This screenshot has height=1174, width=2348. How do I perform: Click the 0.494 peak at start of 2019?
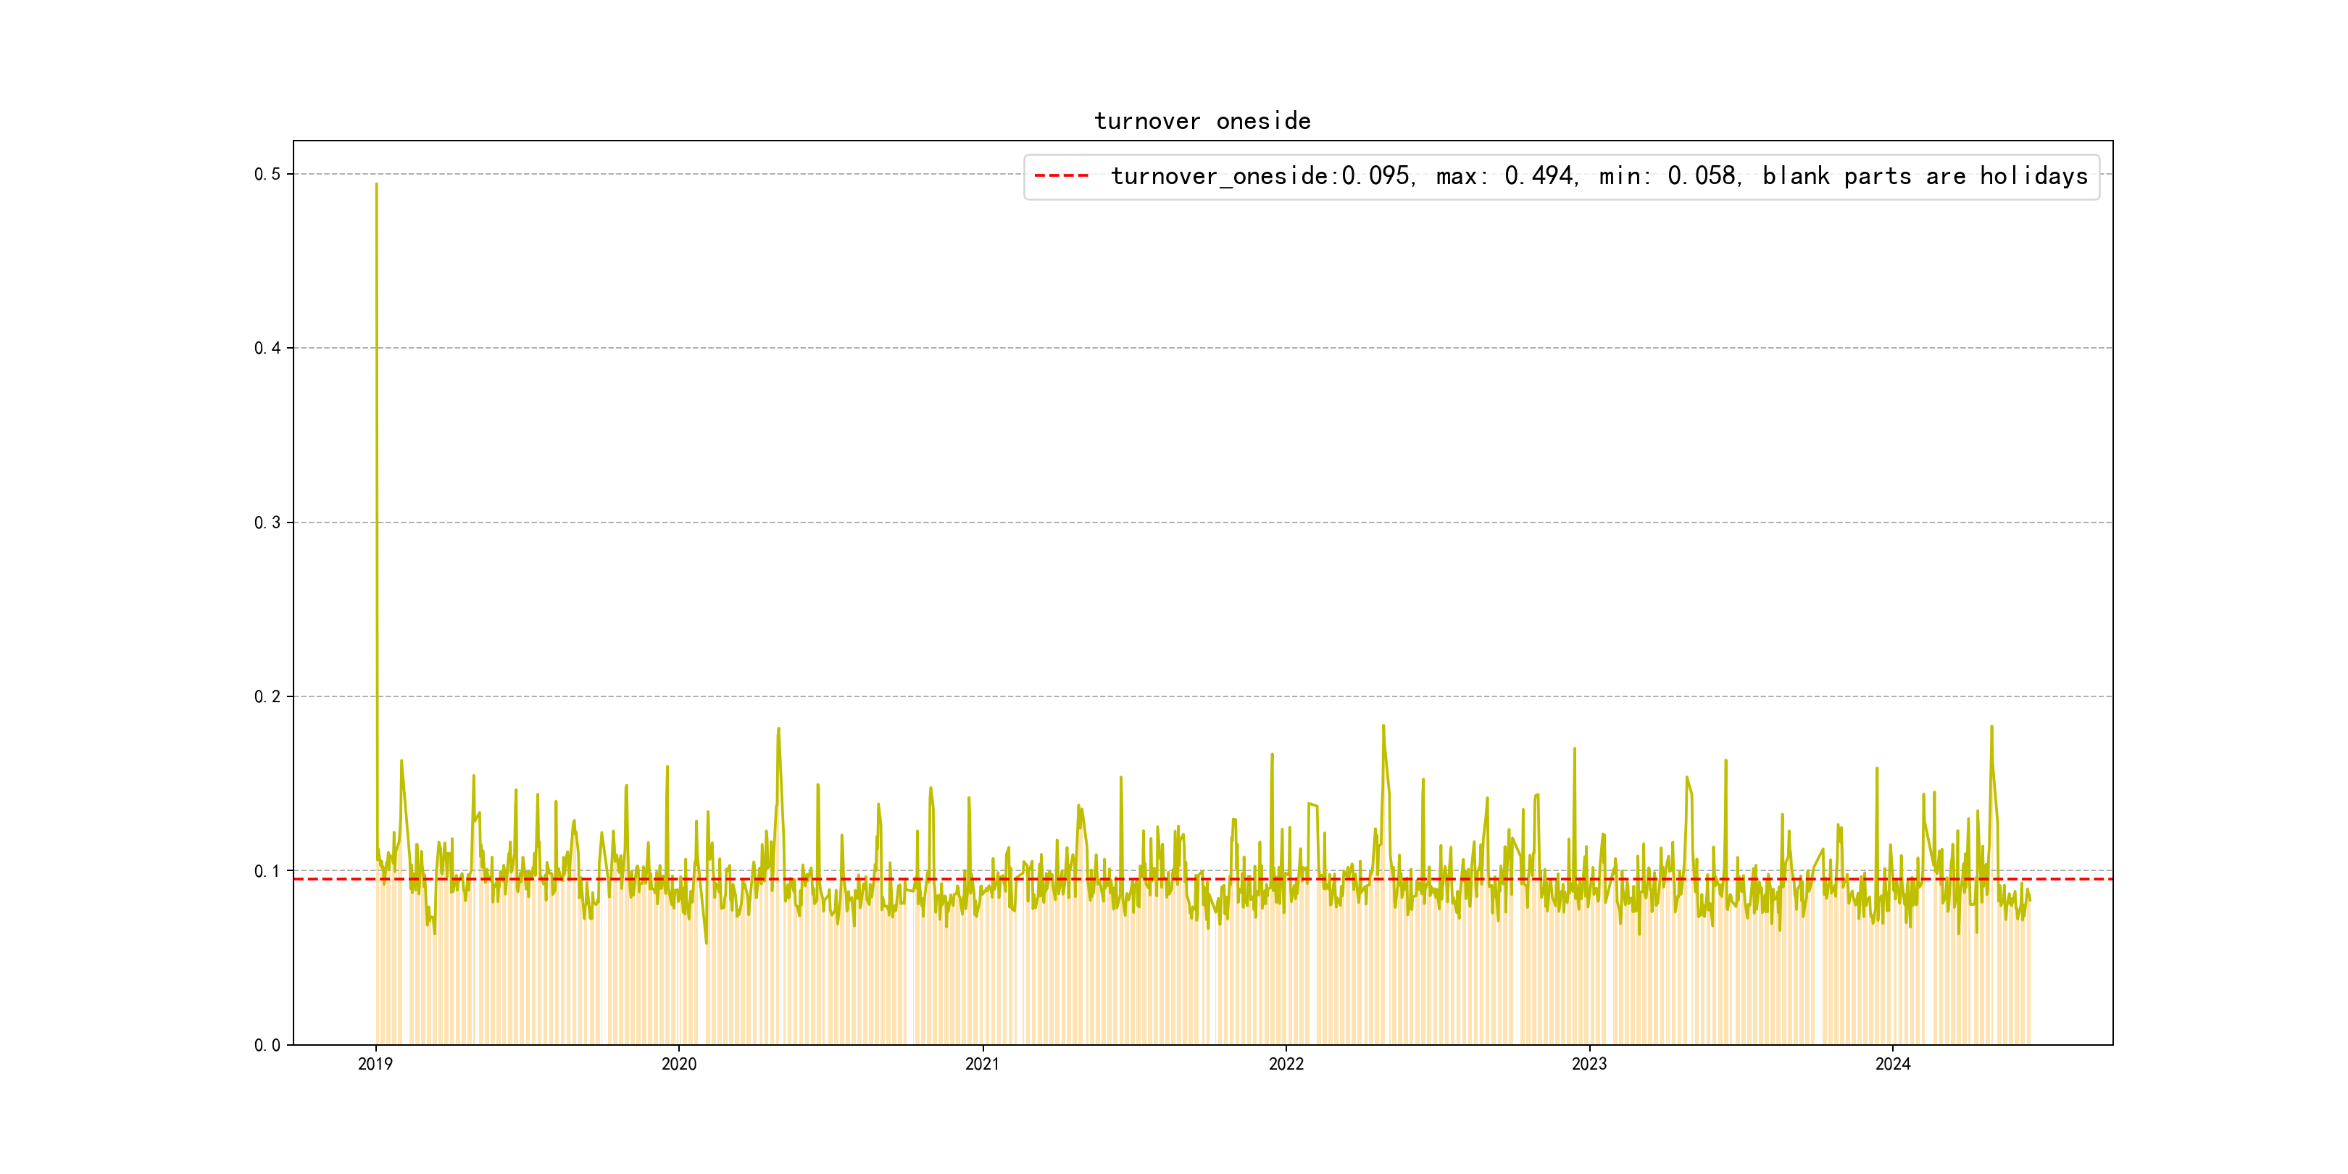click(376, 185)
